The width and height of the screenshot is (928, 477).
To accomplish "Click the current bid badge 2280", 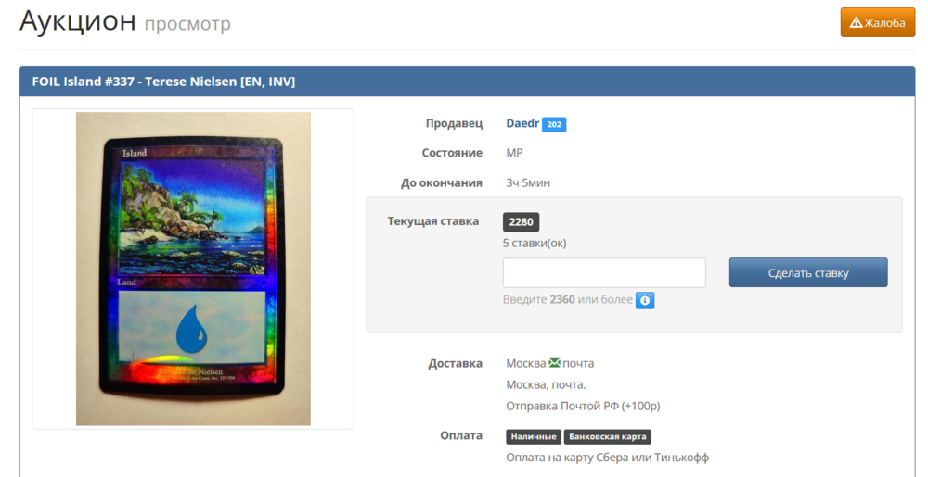I will [x=521, y=222].
